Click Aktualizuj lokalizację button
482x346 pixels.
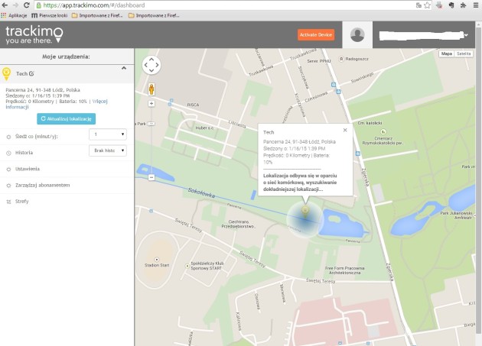point(67,118)
